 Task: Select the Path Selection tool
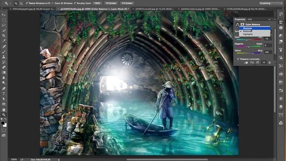tap(4, 99)
